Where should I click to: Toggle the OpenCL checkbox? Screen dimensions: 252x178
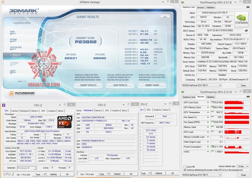198,80
